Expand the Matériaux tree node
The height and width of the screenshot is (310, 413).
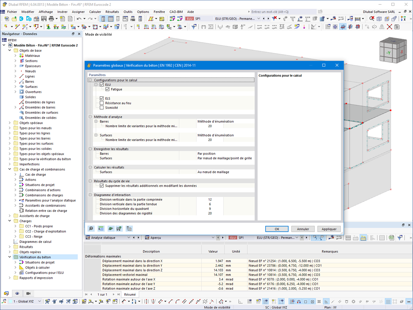(15, 56)
